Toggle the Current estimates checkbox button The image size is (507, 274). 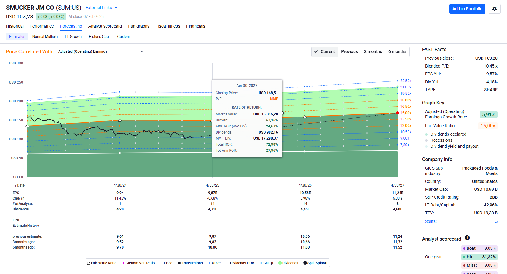(x=325, y=52)
